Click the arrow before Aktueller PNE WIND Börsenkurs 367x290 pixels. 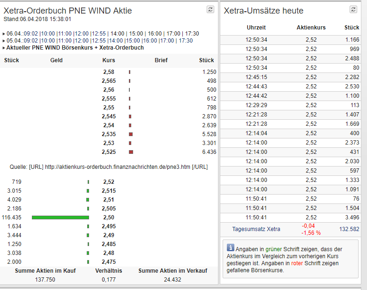click(x=4, y=48)
